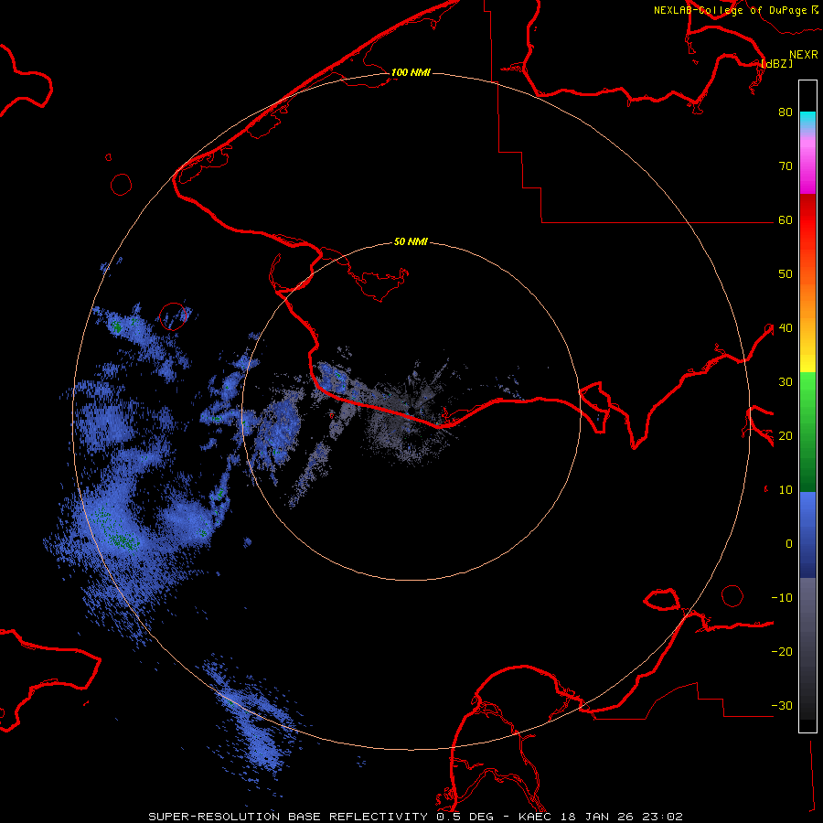823x823 pixels.
Task: Click the cyan top of the color bar
Action: pos(807,121)
